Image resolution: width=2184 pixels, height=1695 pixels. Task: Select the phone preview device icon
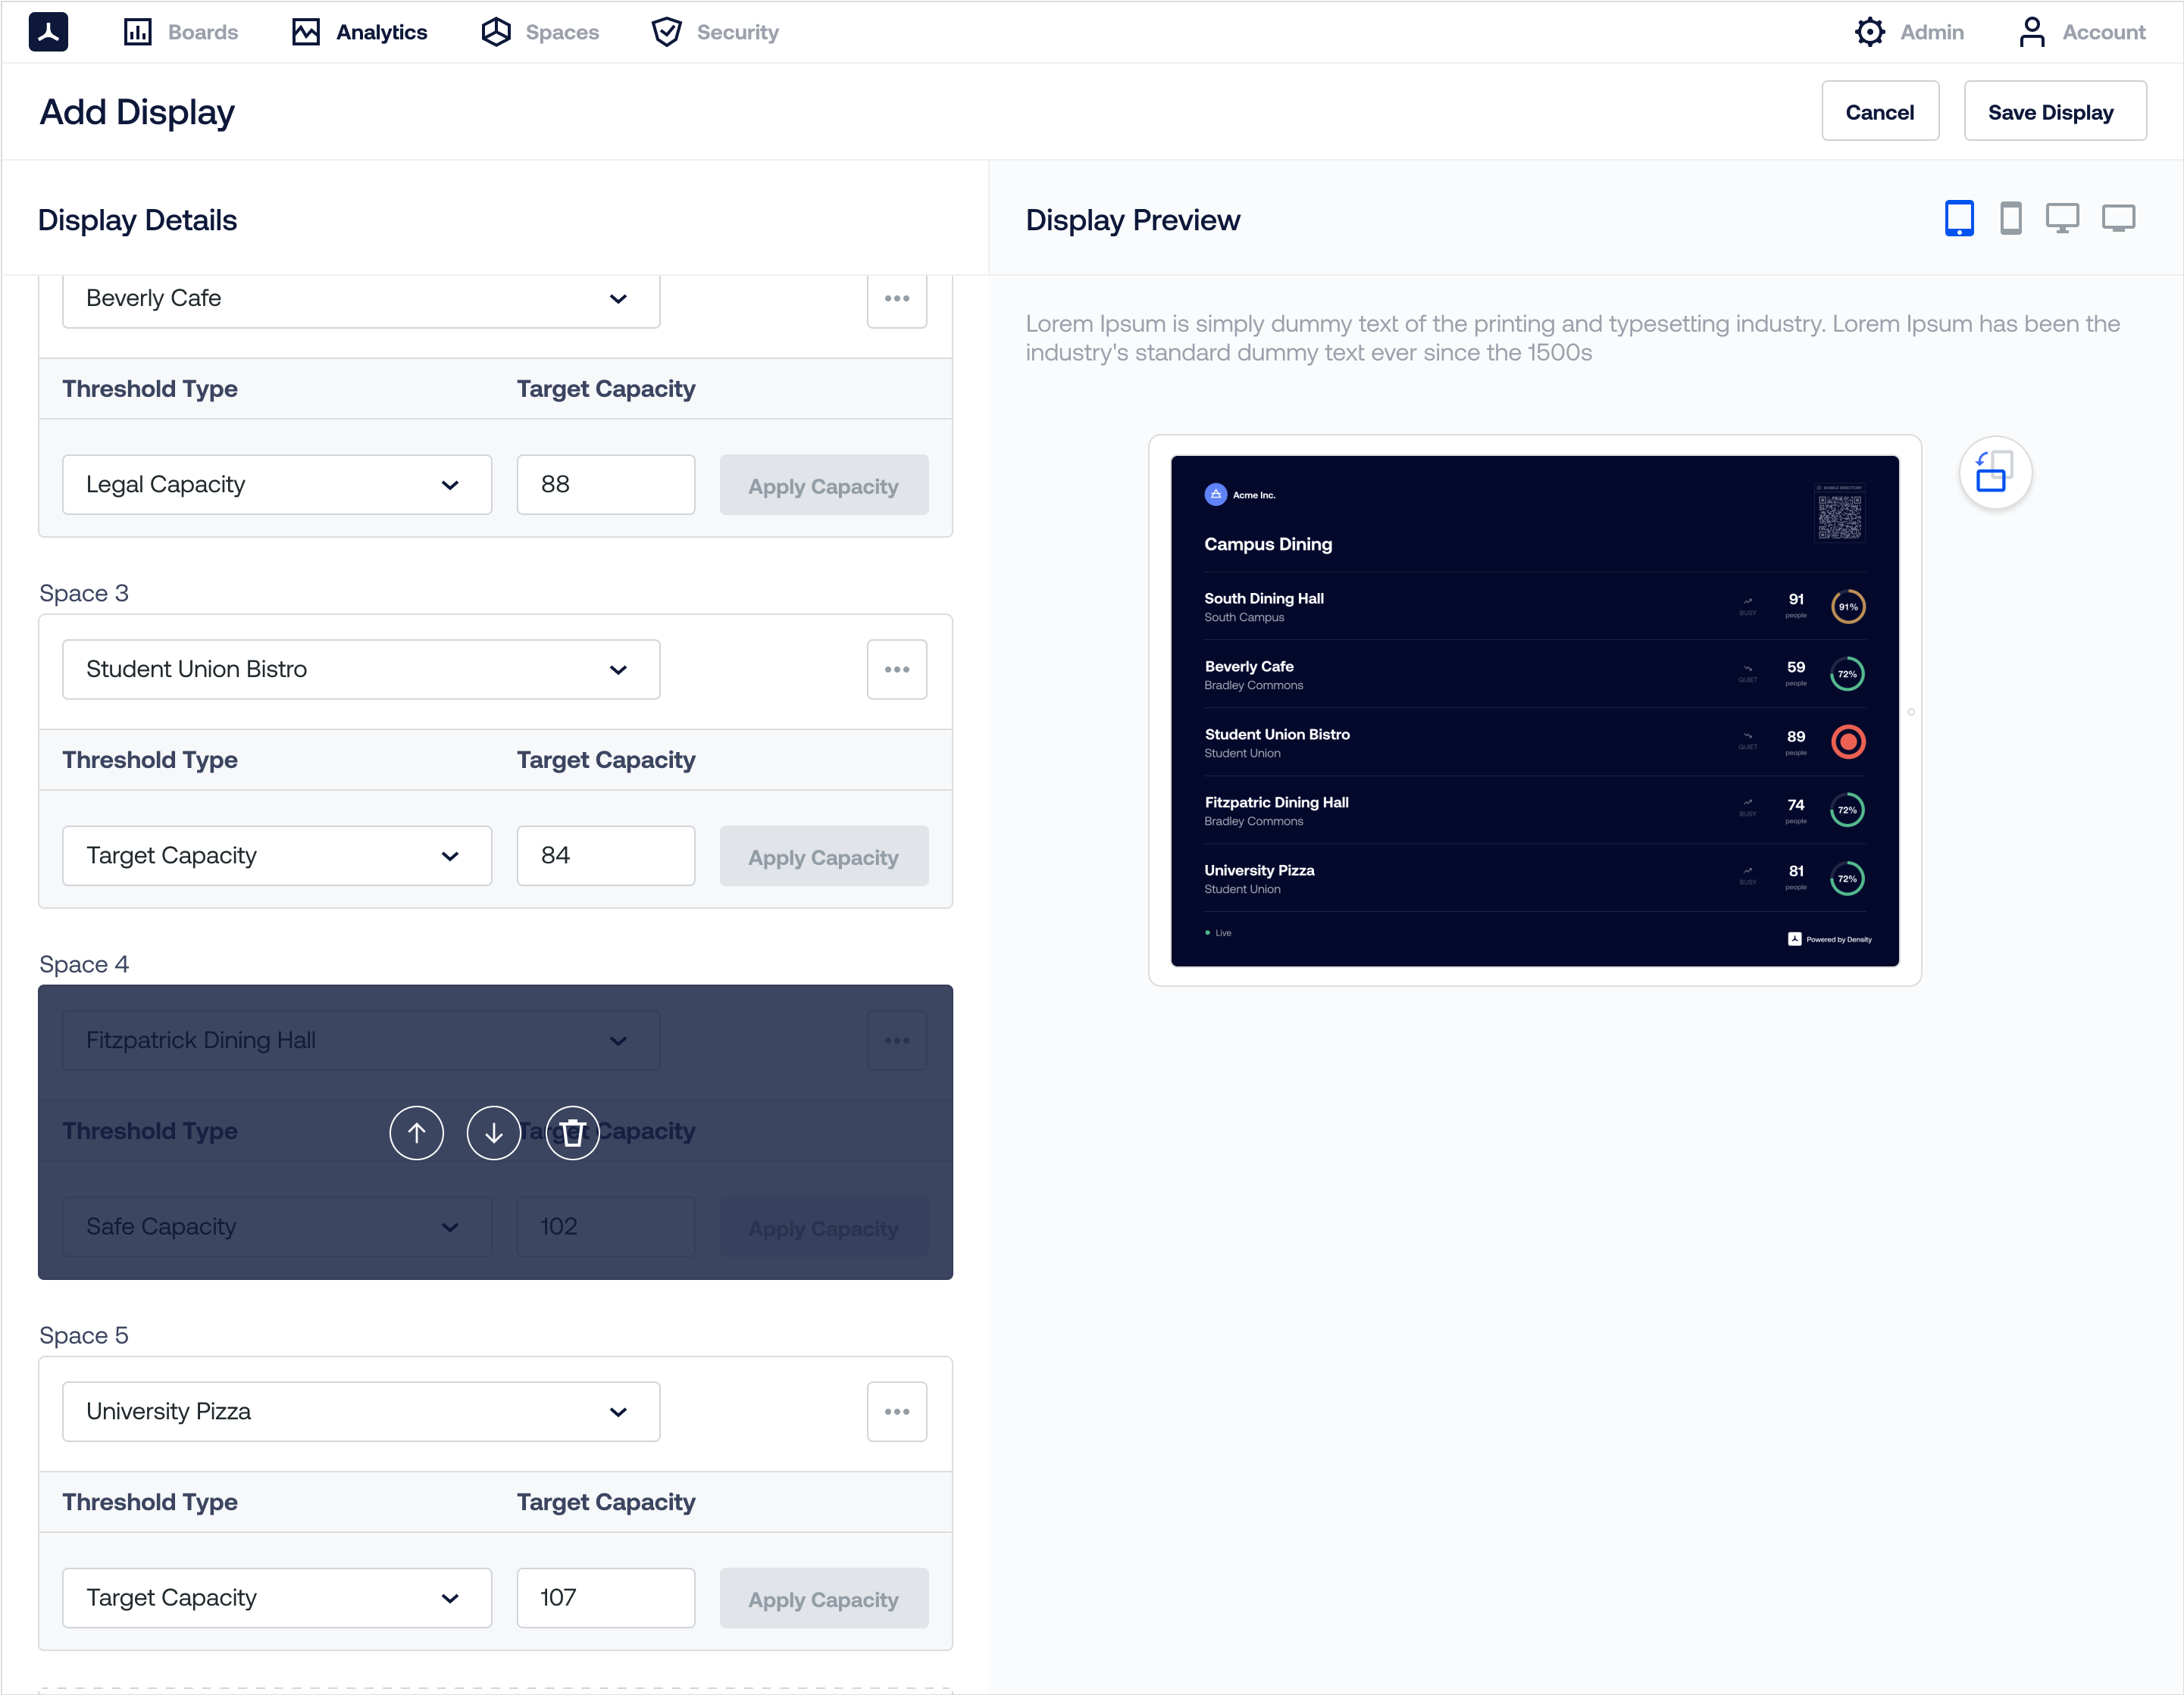click(x=2010, y=218)
